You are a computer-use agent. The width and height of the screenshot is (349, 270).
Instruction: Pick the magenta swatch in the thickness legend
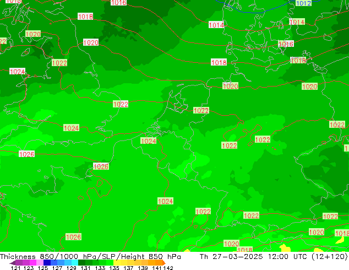tap(33, 262)
